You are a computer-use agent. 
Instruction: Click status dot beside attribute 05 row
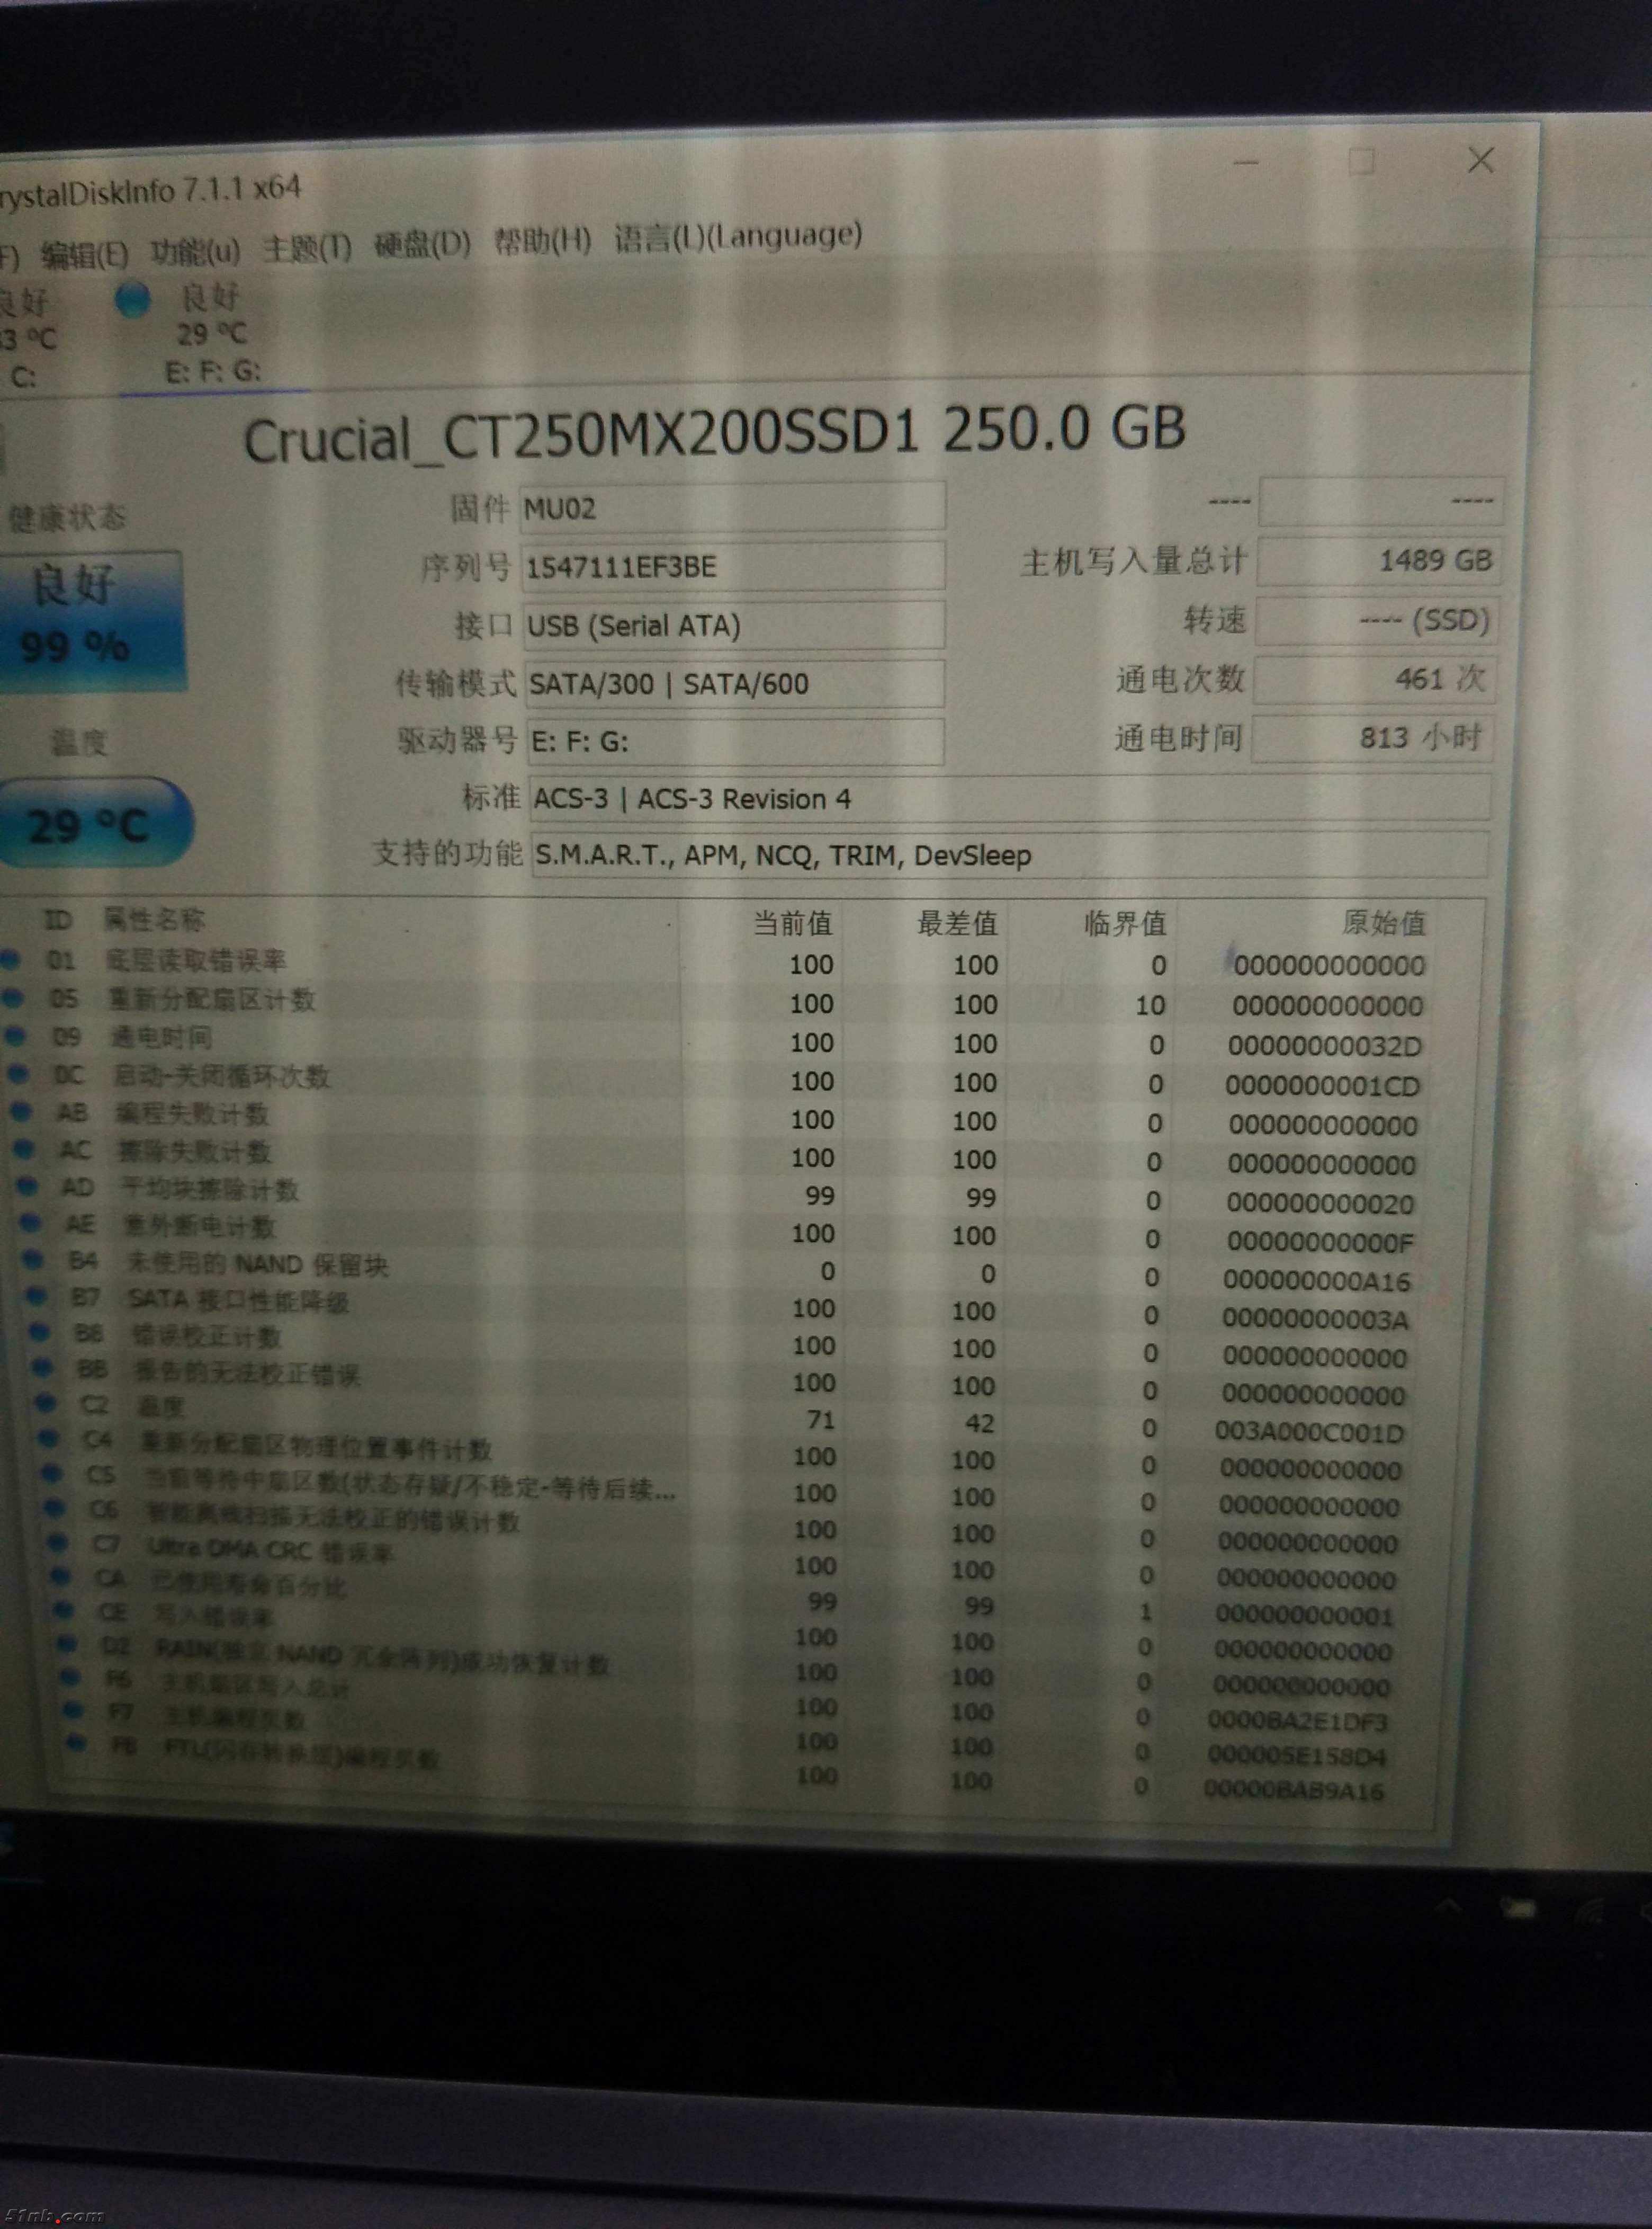pos(13,997)
